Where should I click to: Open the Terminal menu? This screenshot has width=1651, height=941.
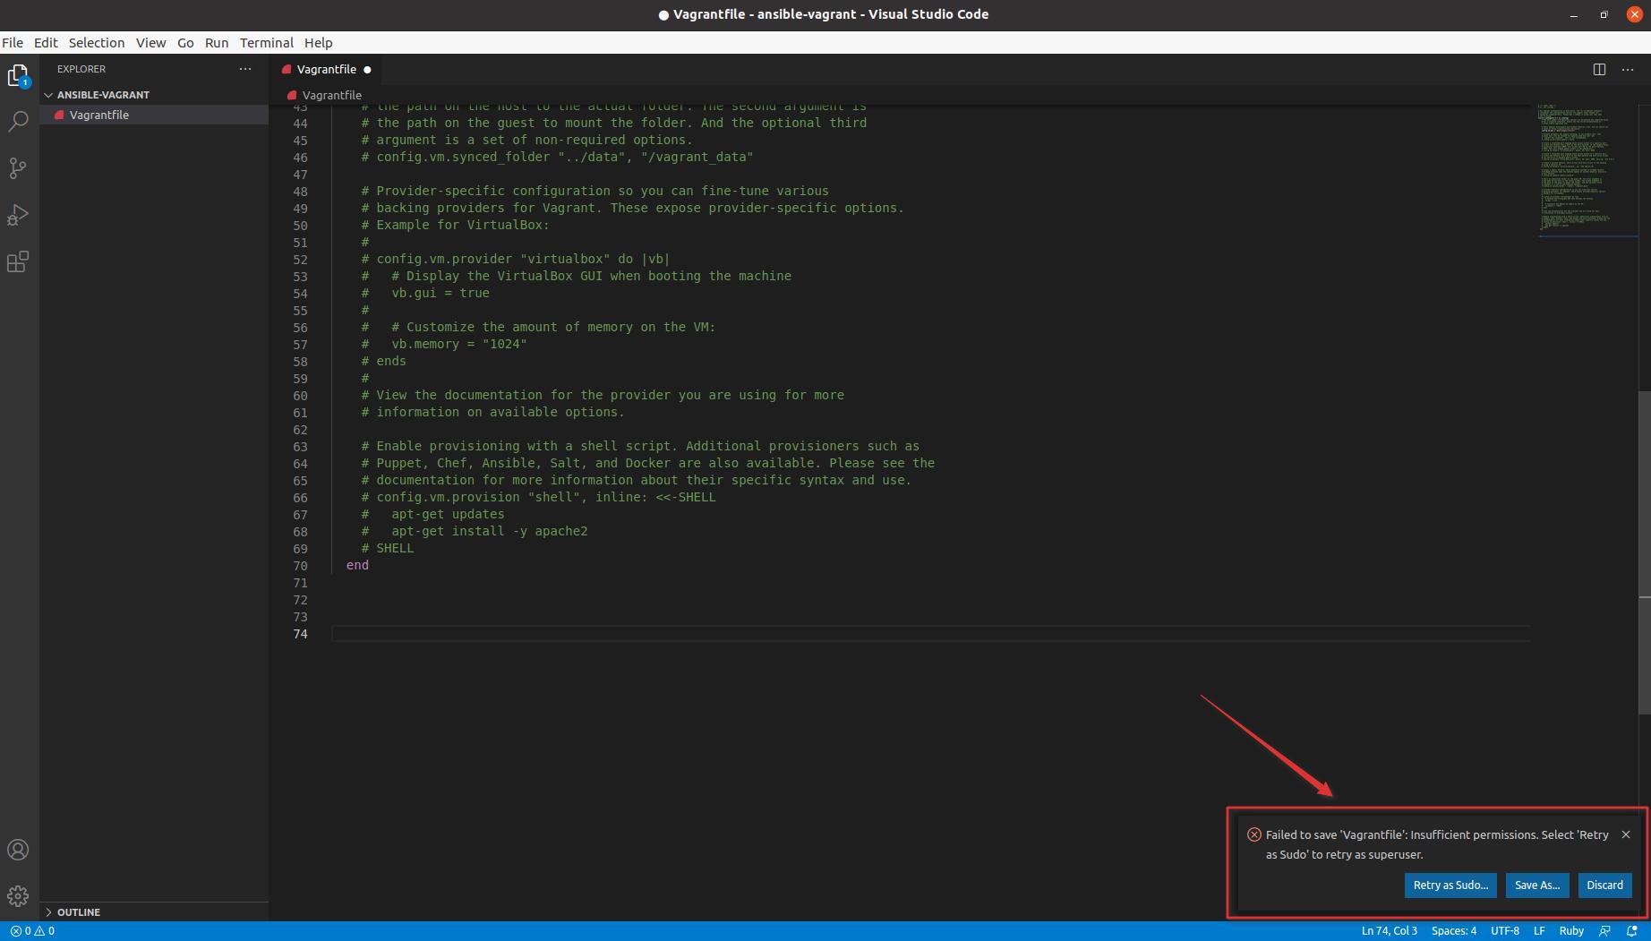click(267, 42)
